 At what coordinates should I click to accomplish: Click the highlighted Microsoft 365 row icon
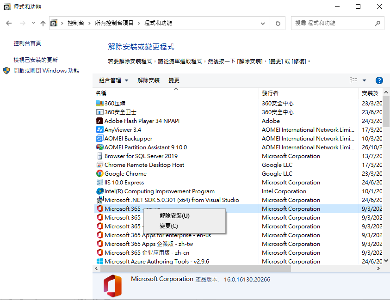point(100,209)
